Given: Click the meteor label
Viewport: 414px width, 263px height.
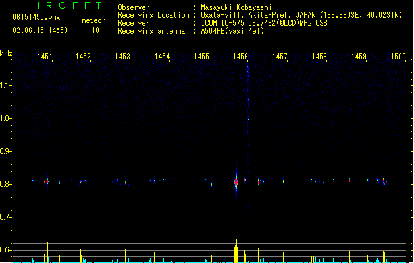Looking at the screenshot, I should point(93,20).
